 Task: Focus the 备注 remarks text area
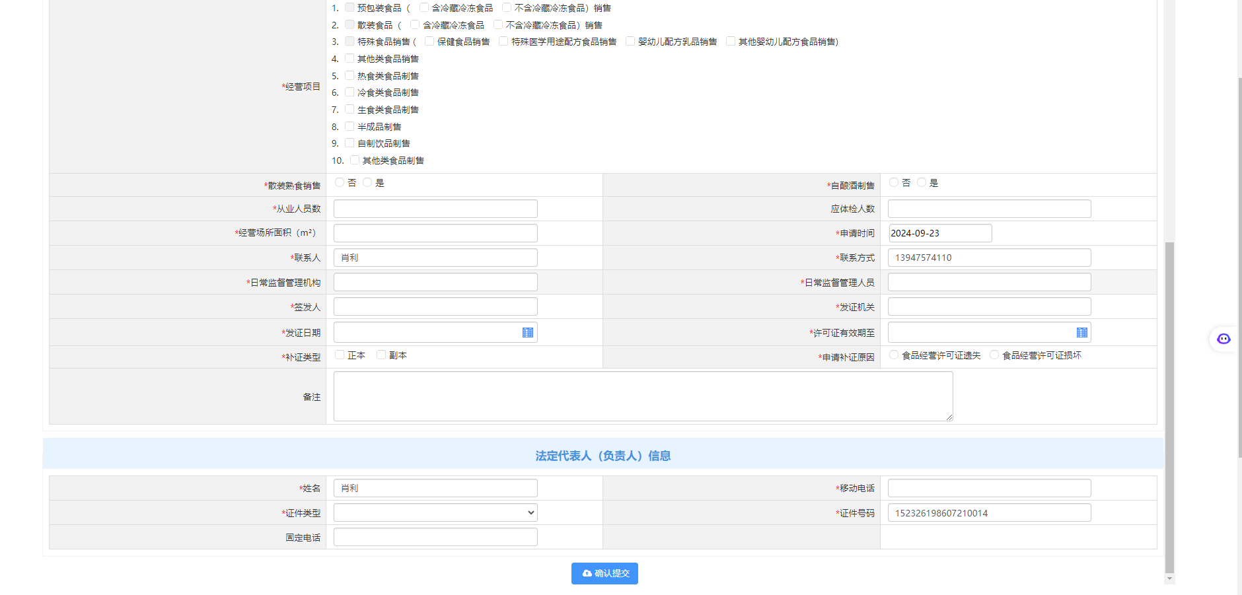pyautogui.click(x=643, y=396)
